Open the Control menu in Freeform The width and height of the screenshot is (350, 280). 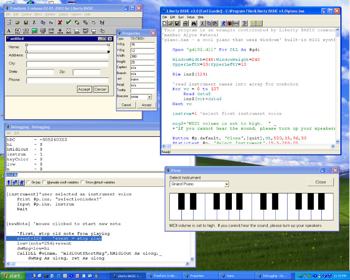click(27, 14)
